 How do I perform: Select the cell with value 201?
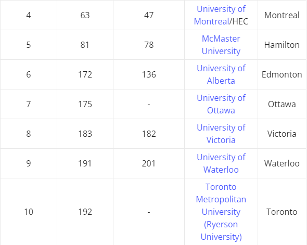coord(149,163)
